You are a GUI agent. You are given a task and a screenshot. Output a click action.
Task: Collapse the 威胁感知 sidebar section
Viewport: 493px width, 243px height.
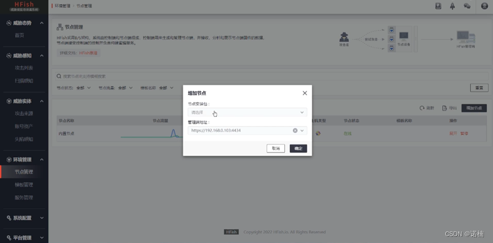click(42, 56)
